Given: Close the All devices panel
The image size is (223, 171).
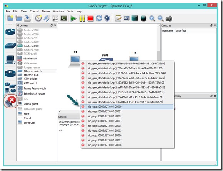Looking at the screenshot, I should coord(55,25).
